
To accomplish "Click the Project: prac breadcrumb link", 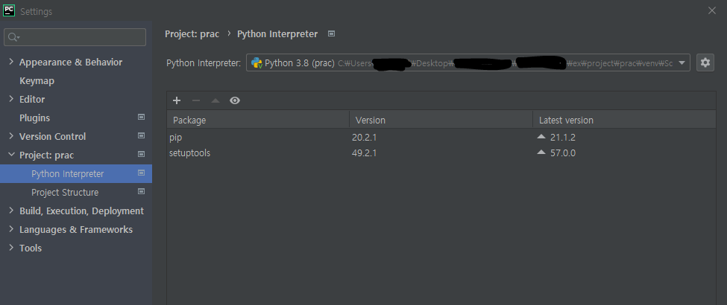I will click(192, 34).
